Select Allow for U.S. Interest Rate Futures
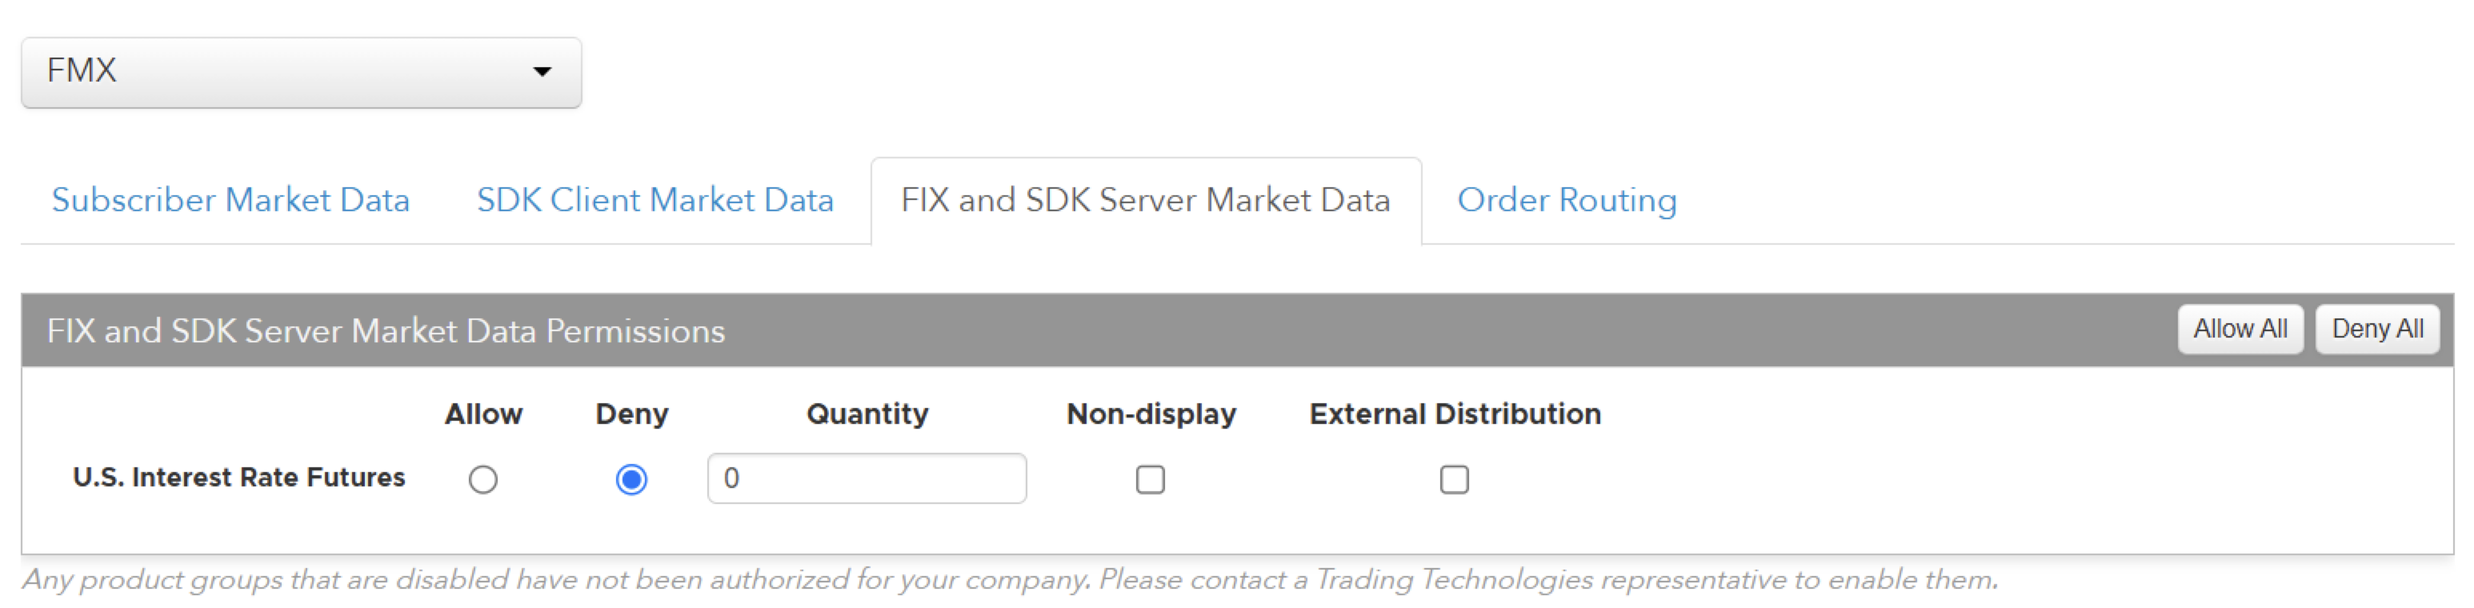This screenshot has height=608, width=2474. coord(483,478)
